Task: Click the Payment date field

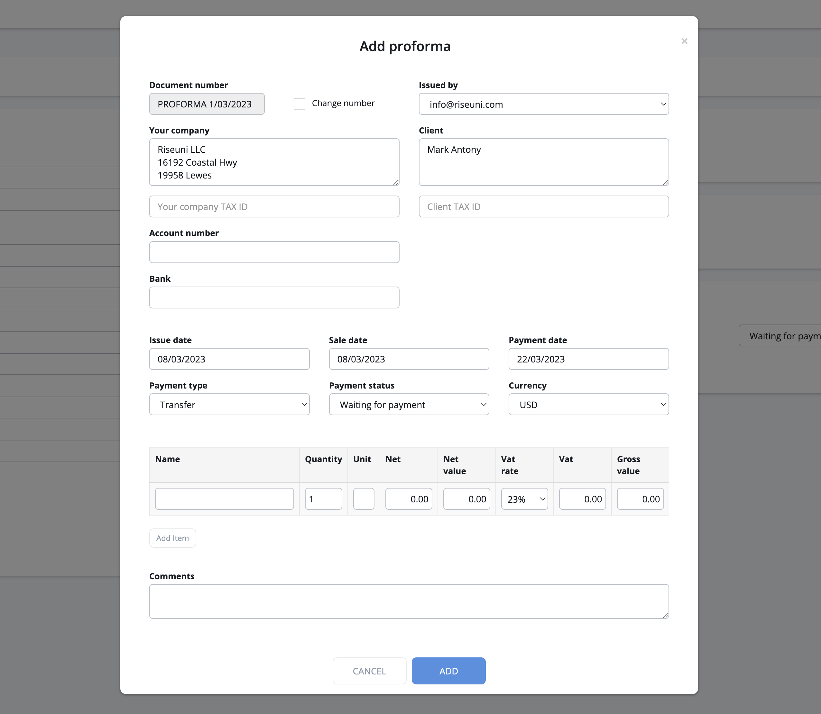Action: (x=588, y=359)
